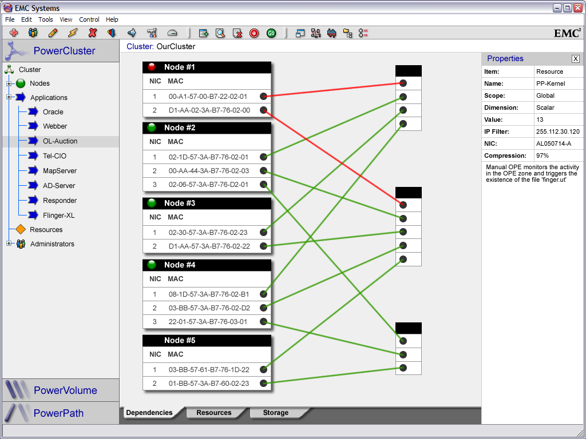The image size is (586, 439).
Task: Click connector dot for MAC D1-AA-02-3A-B7-76-02-00
Action: point(263,110)
